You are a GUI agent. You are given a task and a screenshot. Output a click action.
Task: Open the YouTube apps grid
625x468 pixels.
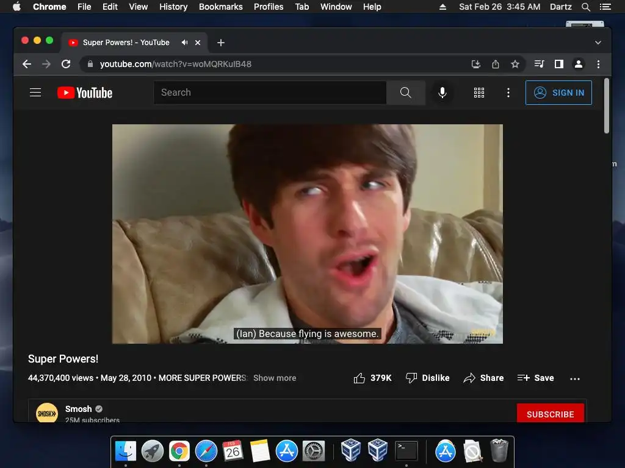point(479,93)
